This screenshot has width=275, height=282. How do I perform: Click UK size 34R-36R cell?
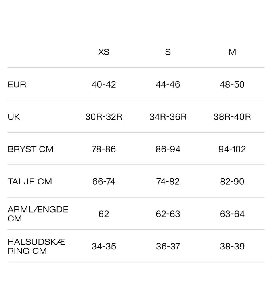point(168,117)
